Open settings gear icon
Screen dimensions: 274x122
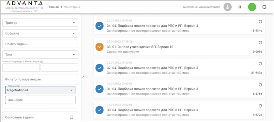pos(265,7)
